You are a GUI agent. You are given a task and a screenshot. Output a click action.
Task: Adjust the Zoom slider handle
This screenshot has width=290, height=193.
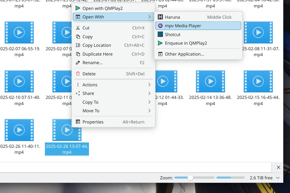pos(190,178)
